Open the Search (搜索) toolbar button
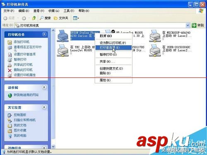Viewport: 207px width, 155px height. click(45, 18)
